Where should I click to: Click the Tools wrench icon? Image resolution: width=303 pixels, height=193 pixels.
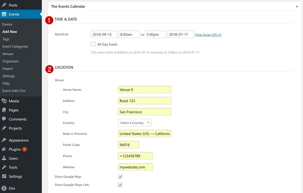pyautogui.click(x=4, y=167)
